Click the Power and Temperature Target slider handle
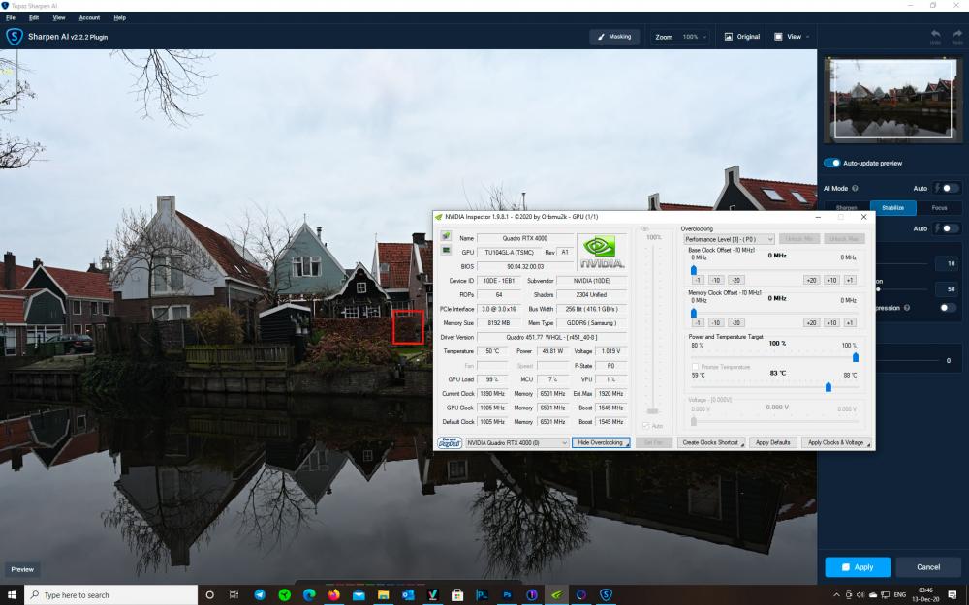The width and height of the screenshot is (969, 605). pos(856,357)
